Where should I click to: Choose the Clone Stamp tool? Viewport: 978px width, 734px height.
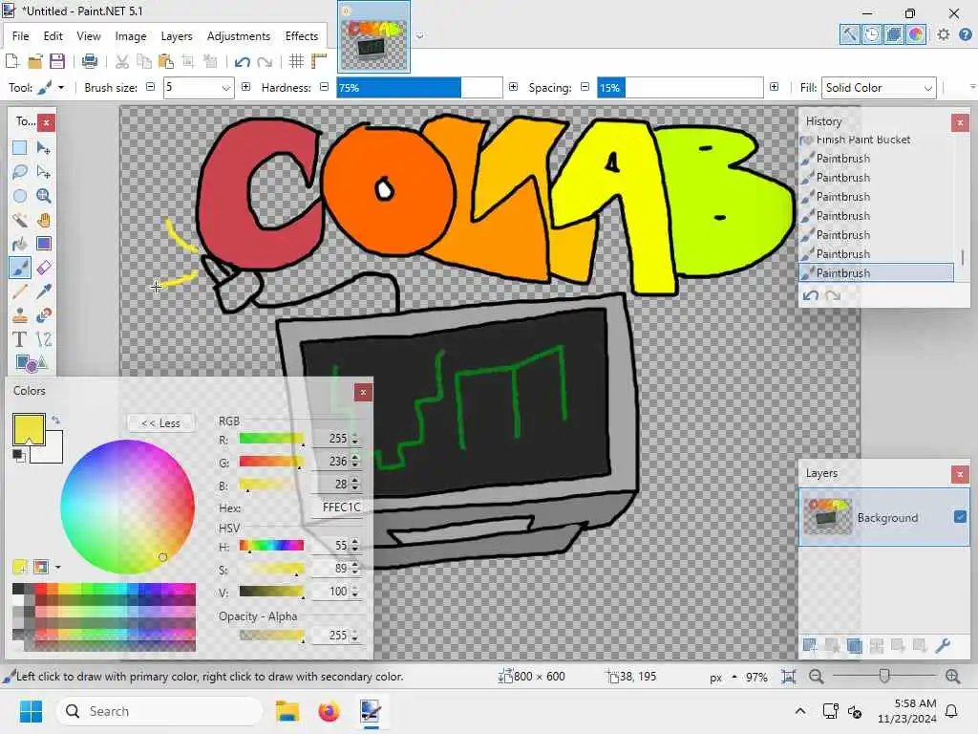[19, 315]
